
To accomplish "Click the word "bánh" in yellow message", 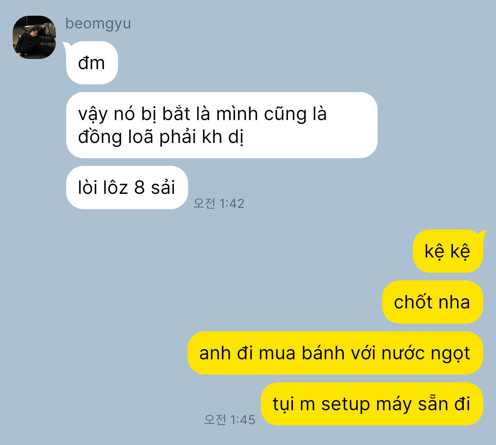I will (x=323, y=353).
